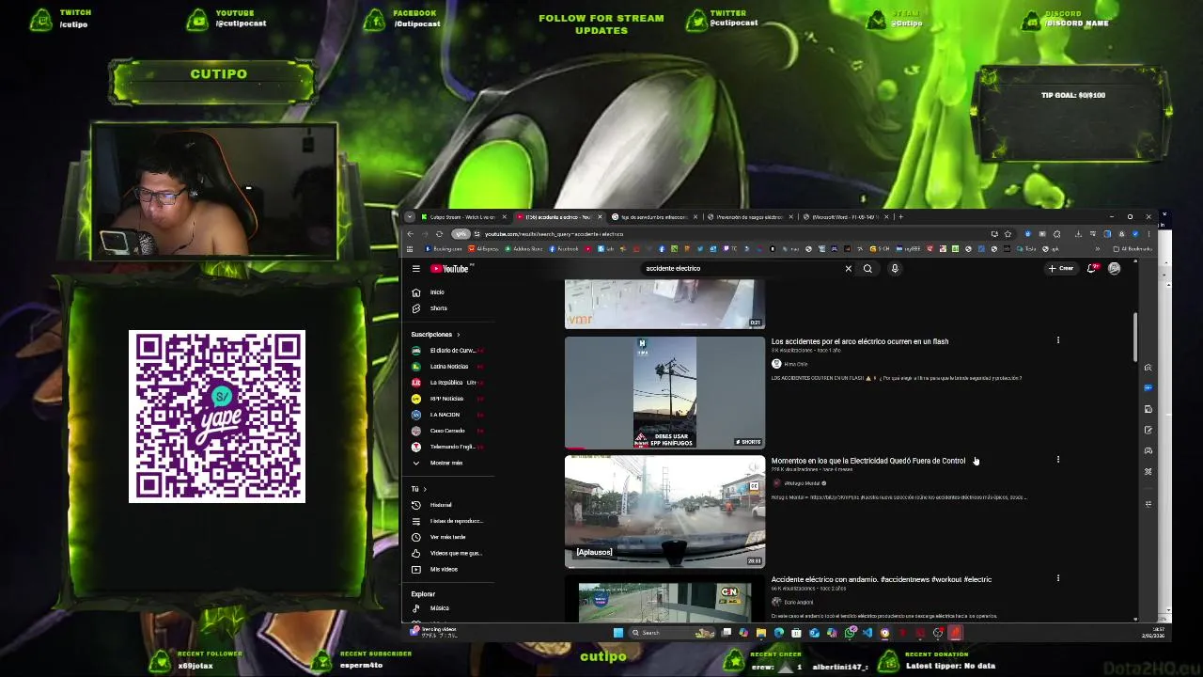Viewport: 1203px width, 677px height.
Task: Expand the Tú section chevron
Action: coord(424,489)
